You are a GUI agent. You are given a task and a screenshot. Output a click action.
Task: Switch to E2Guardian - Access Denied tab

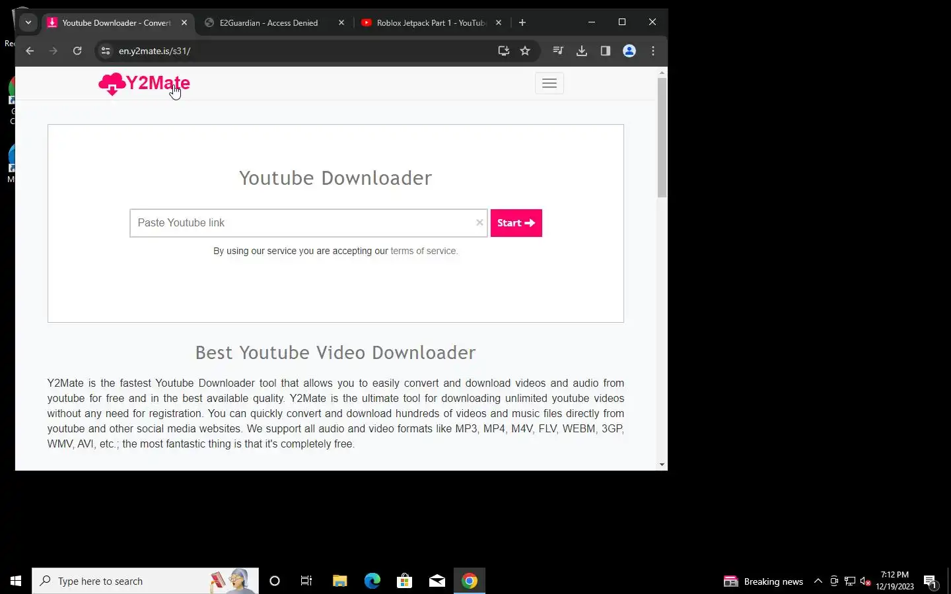coord(268,22)
